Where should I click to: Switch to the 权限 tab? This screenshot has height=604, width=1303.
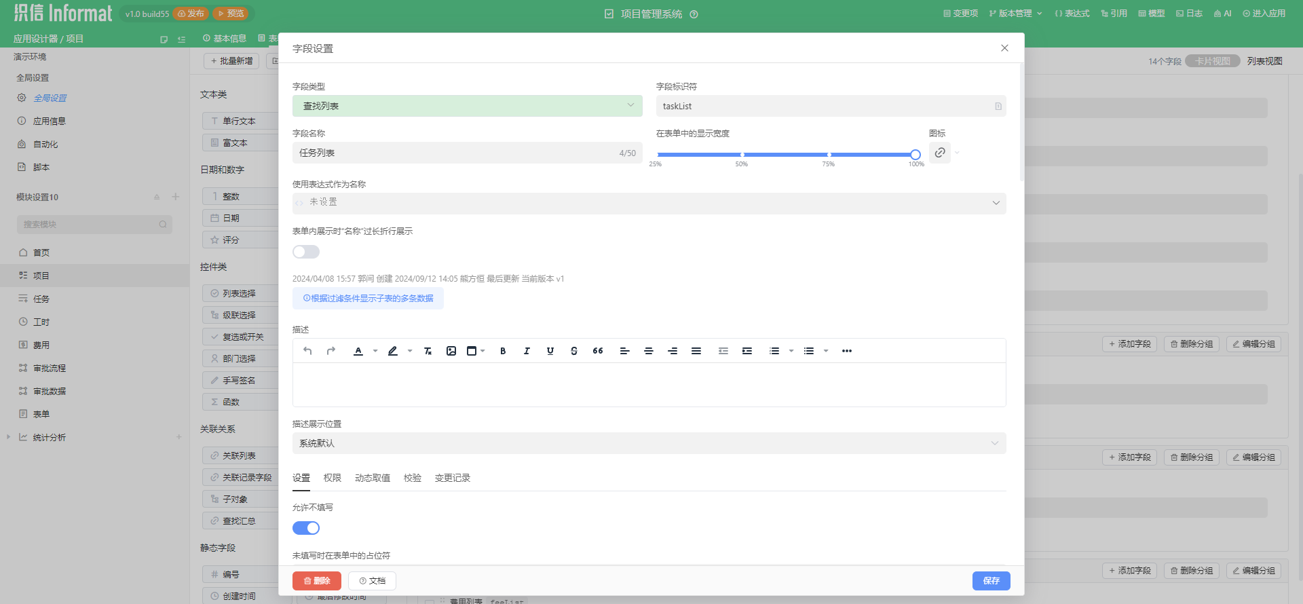coord(333,478)
